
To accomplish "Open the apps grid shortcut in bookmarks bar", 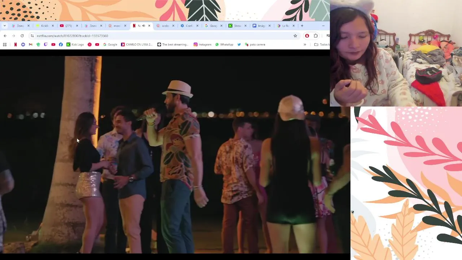I will 5,44.
